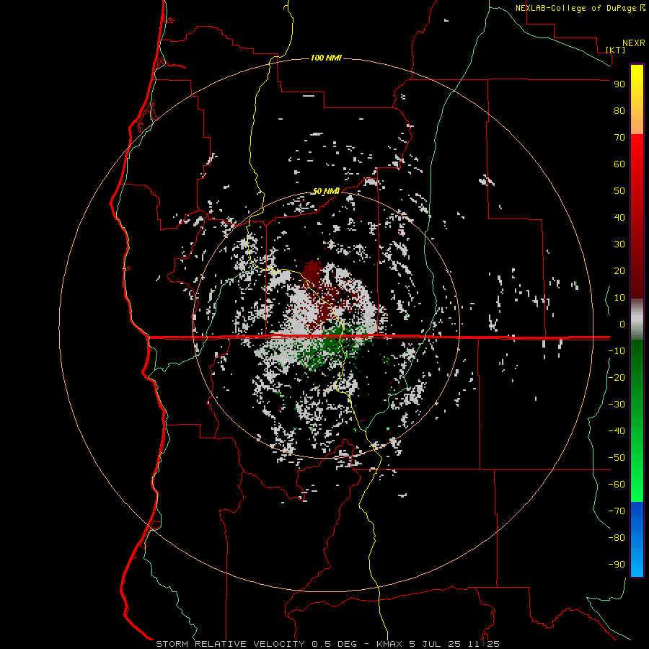This screenshot has height=649, width=649.
Task: Select the 50 NMI range ring label
Action: (326, 191)
